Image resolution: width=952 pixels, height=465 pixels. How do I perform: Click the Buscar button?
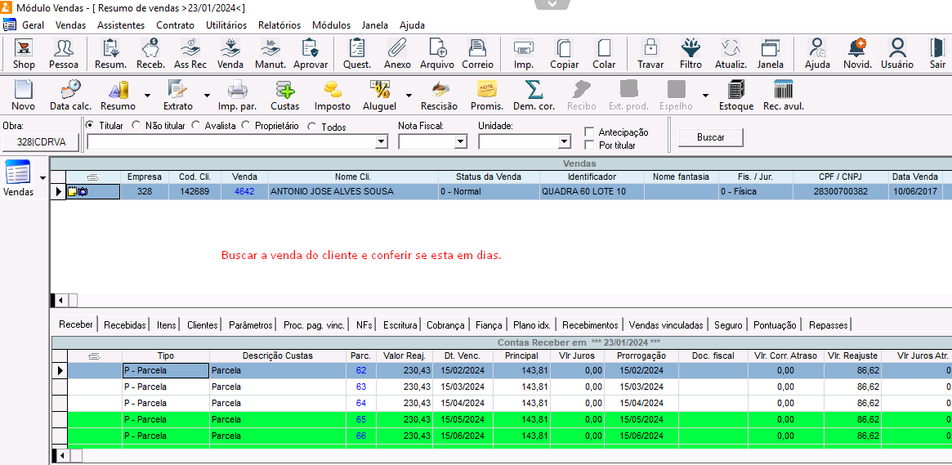click(x=710, y=137)
